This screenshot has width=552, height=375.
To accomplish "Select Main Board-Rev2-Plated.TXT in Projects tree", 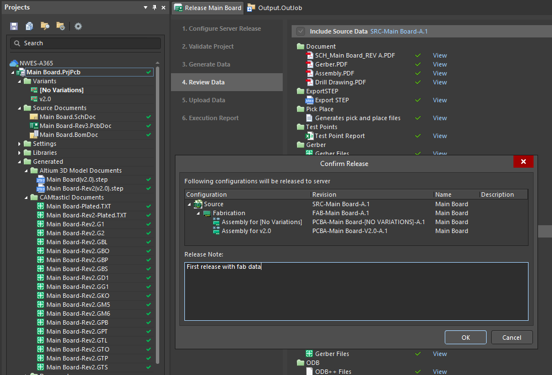I will tap(86, 215).
